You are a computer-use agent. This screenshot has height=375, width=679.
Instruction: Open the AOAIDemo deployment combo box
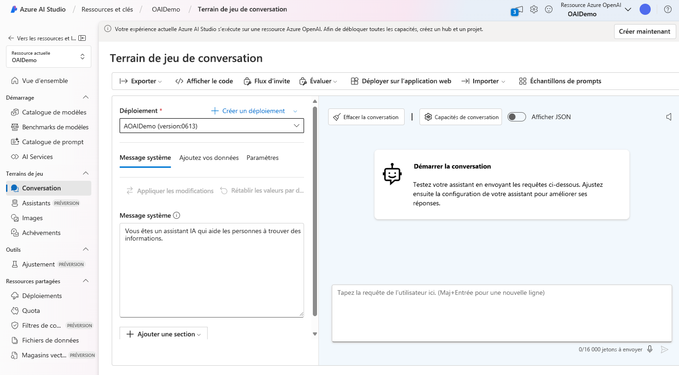click(212, 126)
